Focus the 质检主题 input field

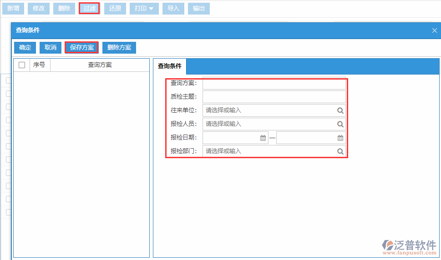pyautogui.click(x=274, y=96)
